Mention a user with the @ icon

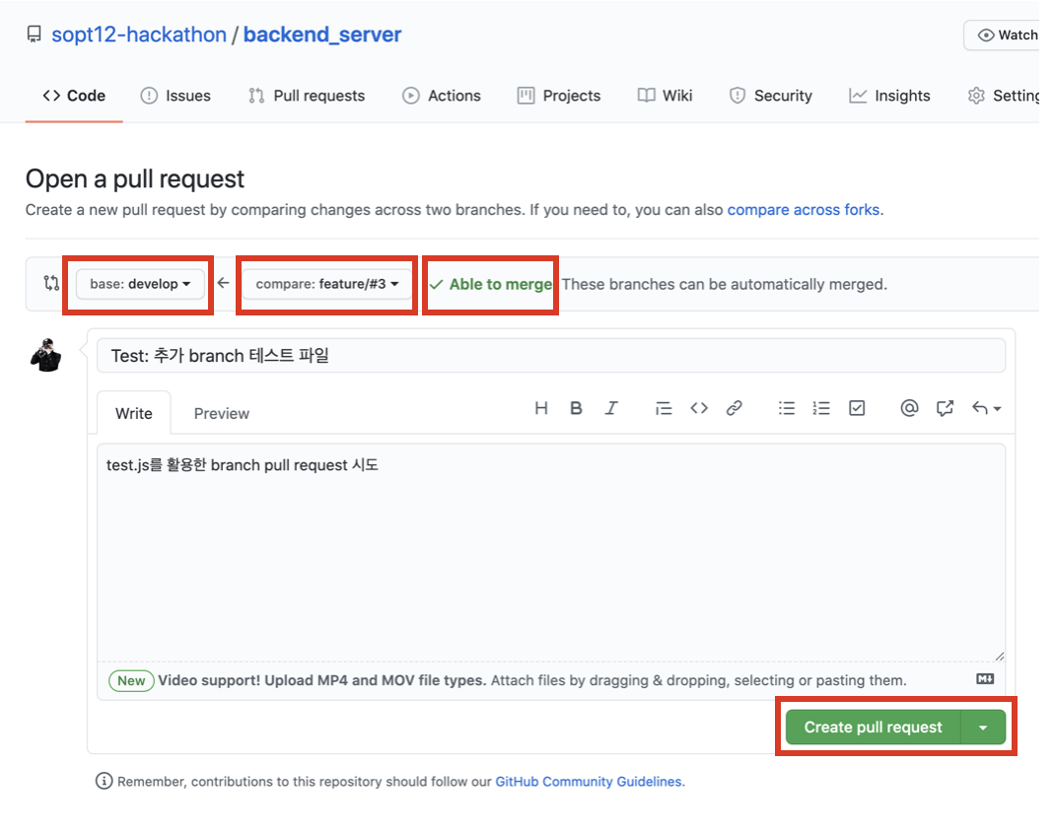pyautogui.click(x=909, y=408)
